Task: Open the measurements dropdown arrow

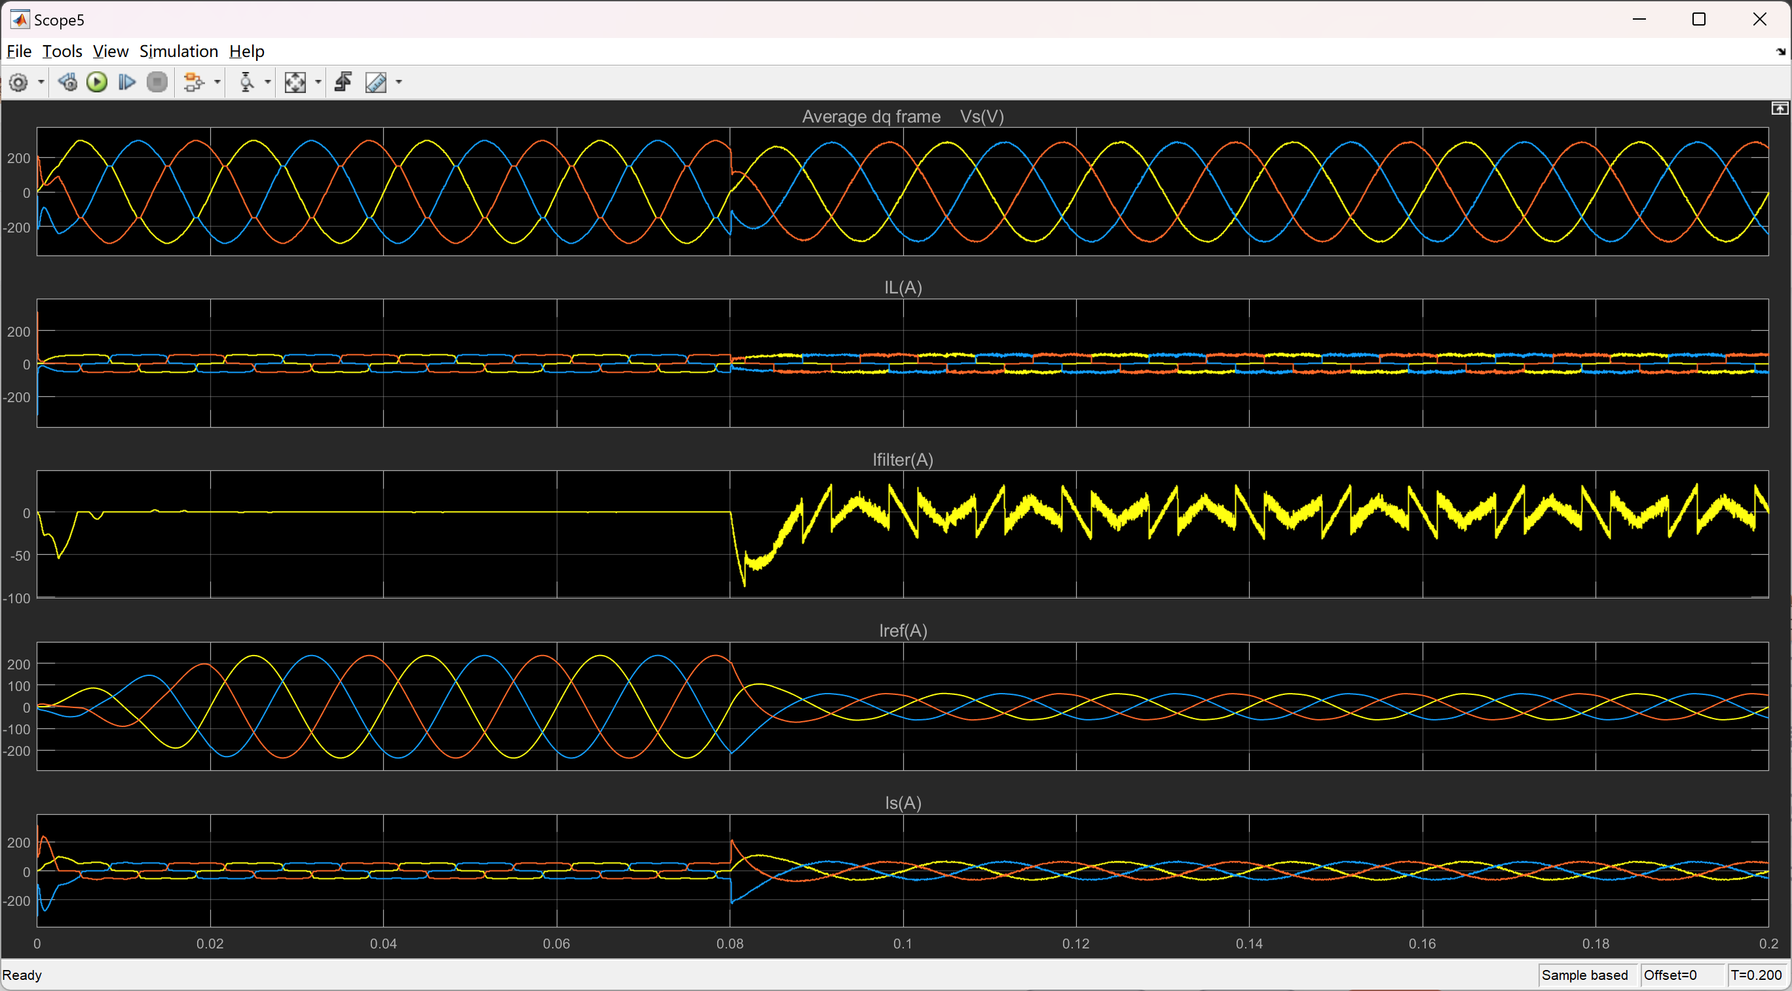Action: pyautogui.click(x=399, y=83)
